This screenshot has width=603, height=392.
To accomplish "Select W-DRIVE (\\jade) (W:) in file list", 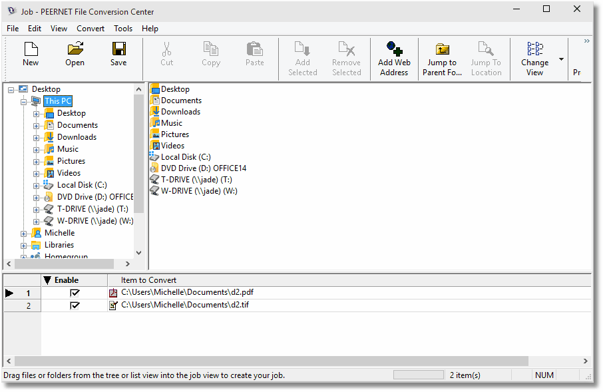I will (194, 191).
